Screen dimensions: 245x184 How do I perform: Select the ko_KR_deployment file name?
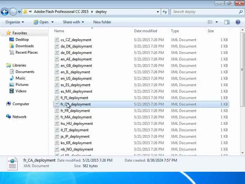(76, 143)
